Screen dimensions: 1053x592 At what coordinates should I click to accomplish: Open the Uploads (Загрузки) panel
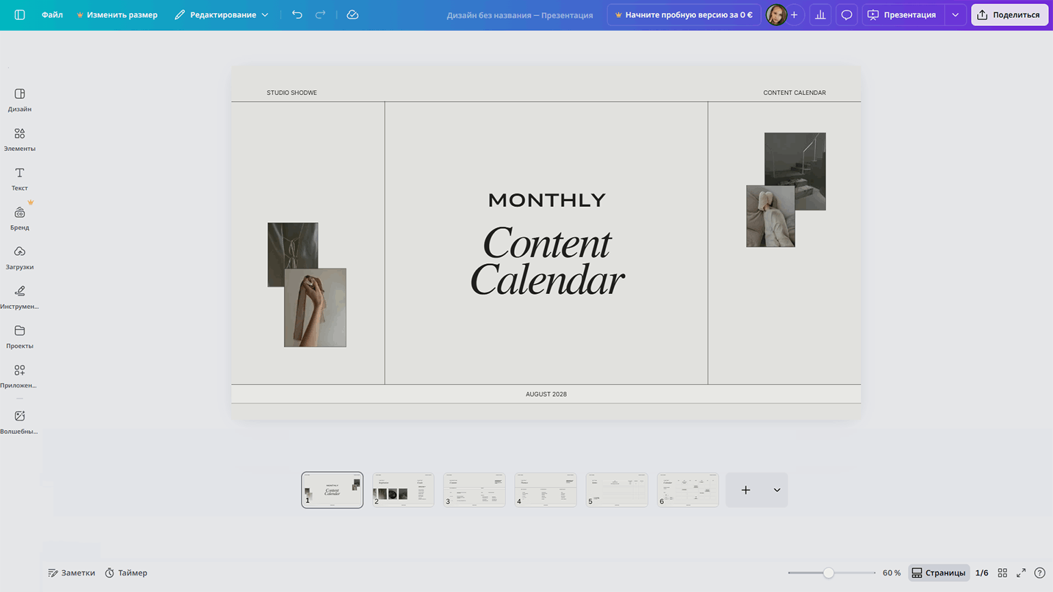(20, 252)
